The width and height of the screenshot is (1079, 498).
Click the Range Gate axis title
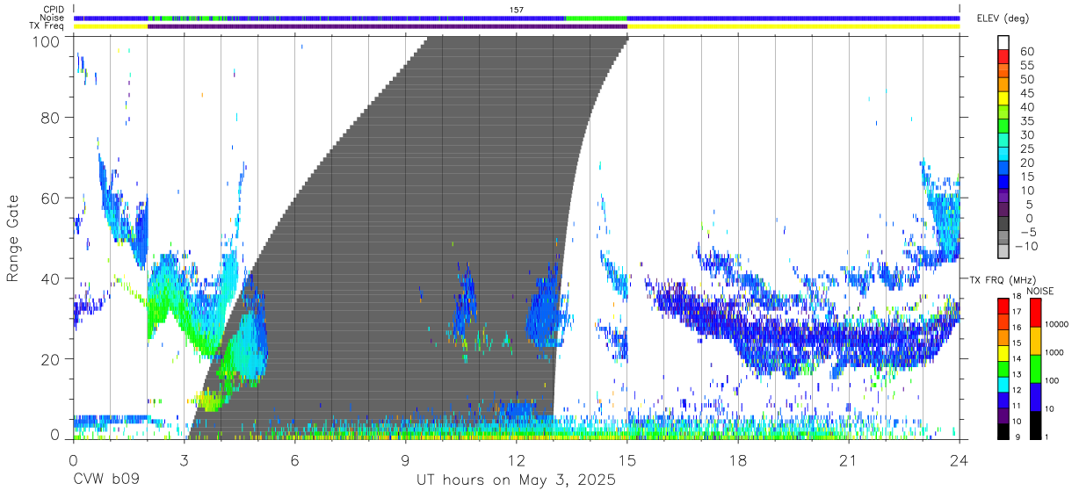(x=13, y=238)
